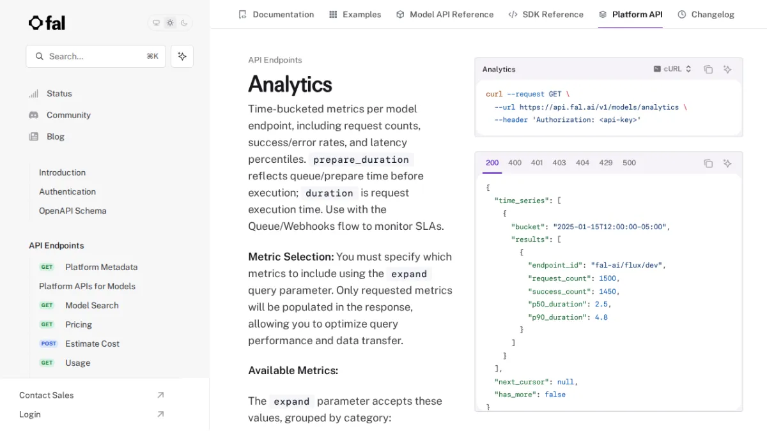Select the 400 response tab
767x431 pixels.
pyautogui.click(x=515, y=163)
